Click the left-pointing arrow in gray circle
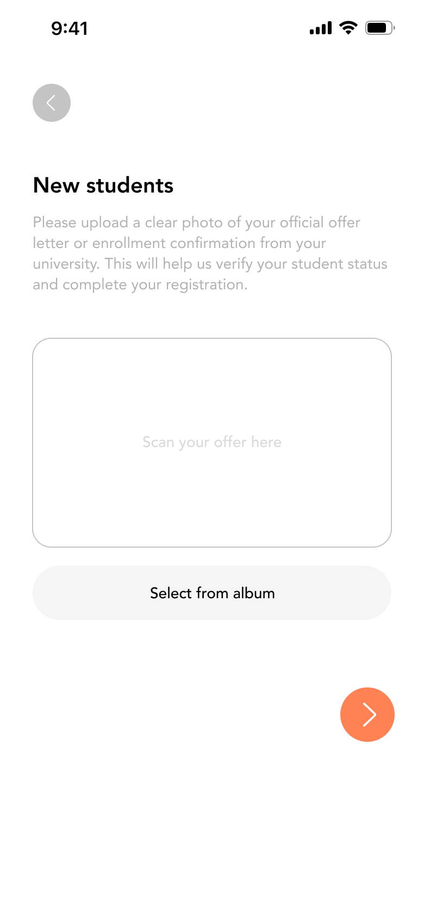The width and height of the screenshot is (424, 918). (x=51, y=103)
